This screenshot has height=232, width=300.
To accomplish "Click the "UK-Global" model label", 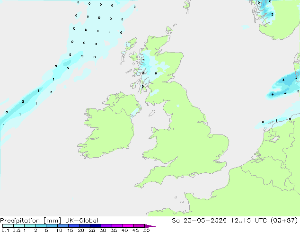I will point(82,221).
